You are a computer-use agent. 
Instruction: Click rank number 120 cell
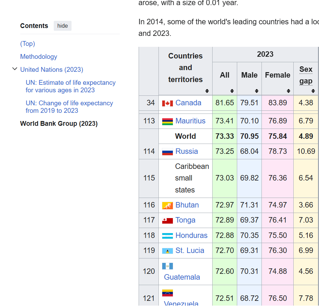(149, 271)
